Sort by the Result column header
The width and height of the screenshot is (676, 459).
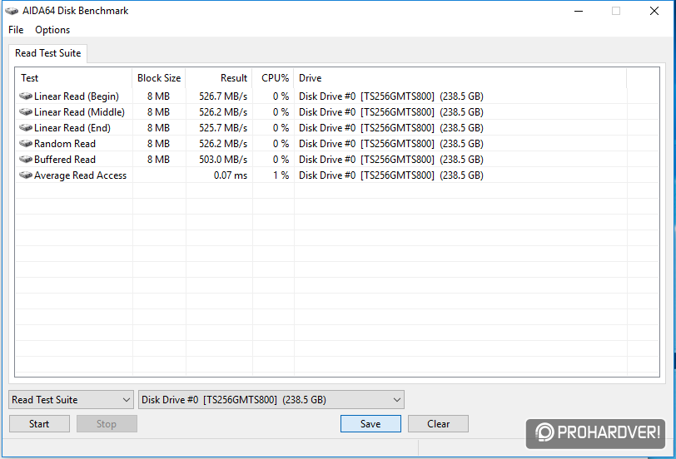[x=219, y=78]
